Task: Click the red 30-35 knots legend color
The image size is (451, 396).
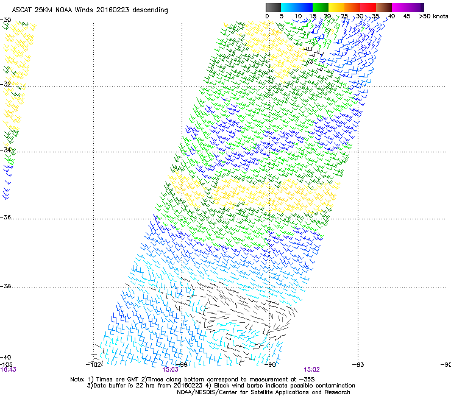Action: [368, 7]
